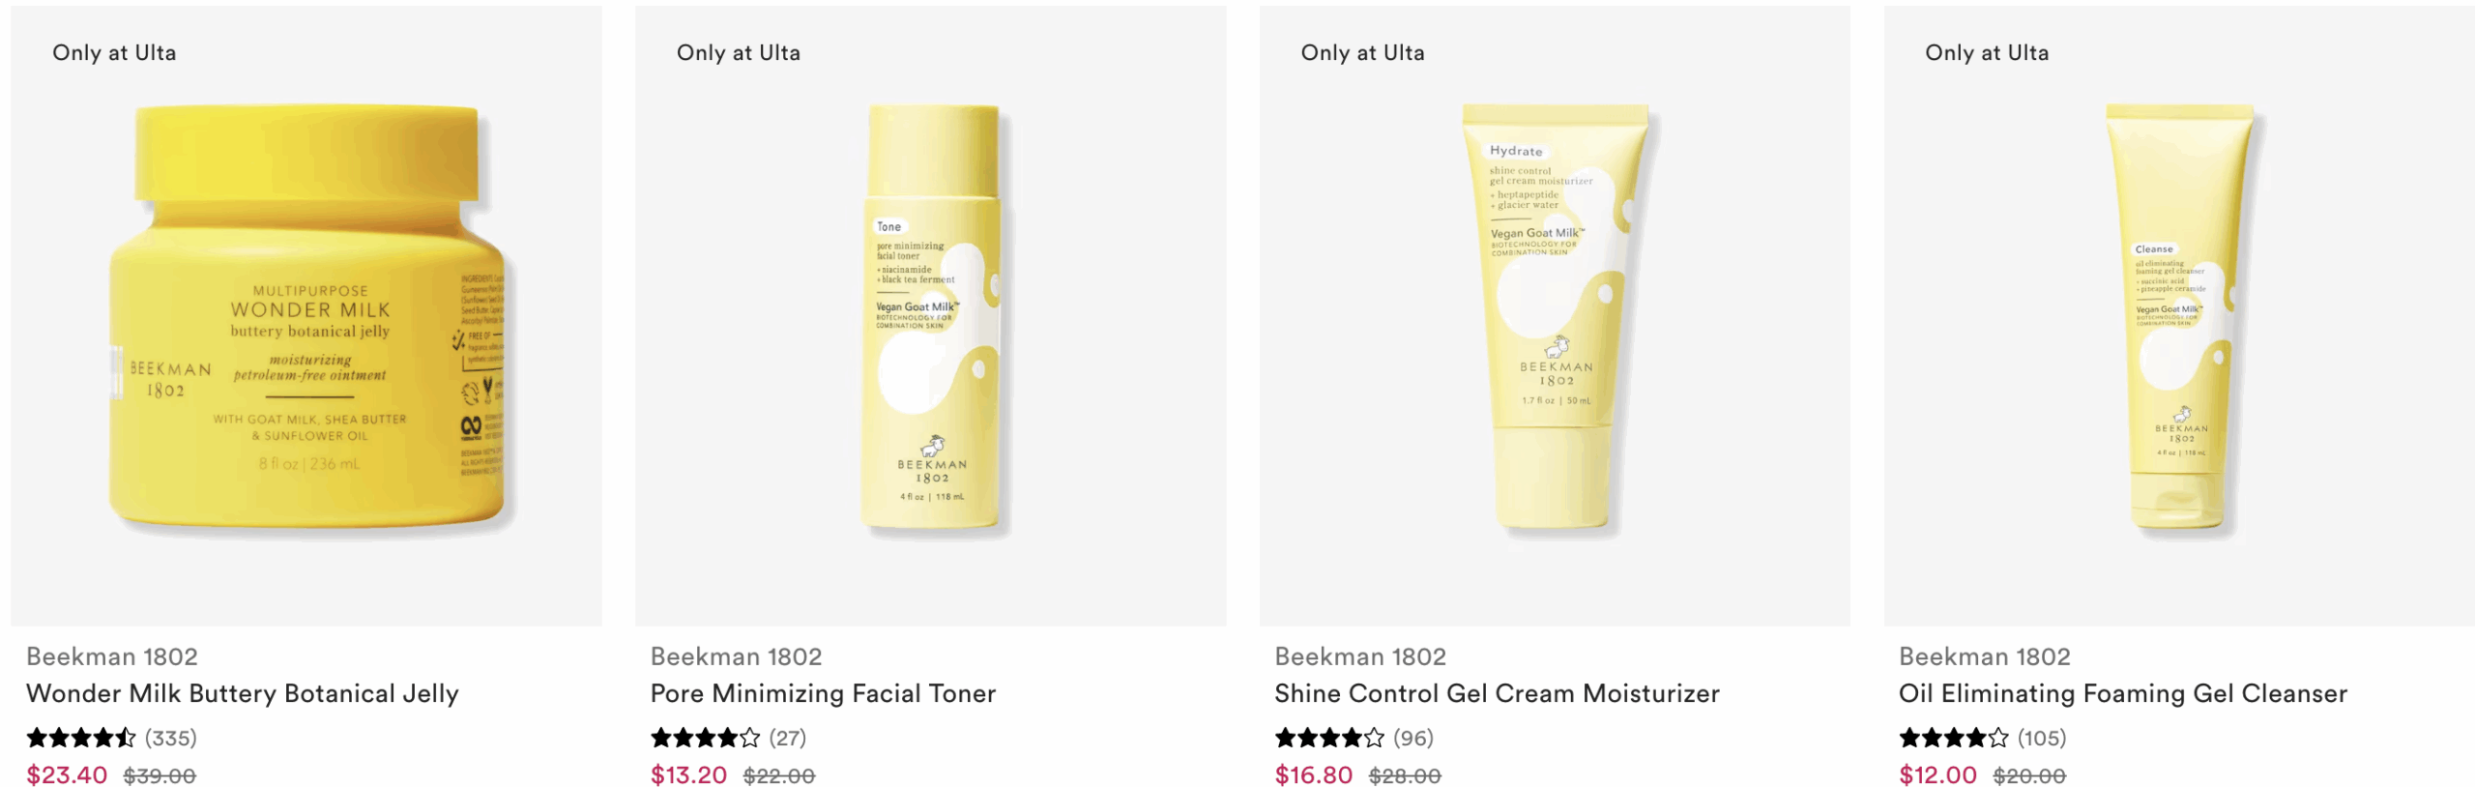Click star rating for Foaming Gel Cleanser

point(1954,739)
